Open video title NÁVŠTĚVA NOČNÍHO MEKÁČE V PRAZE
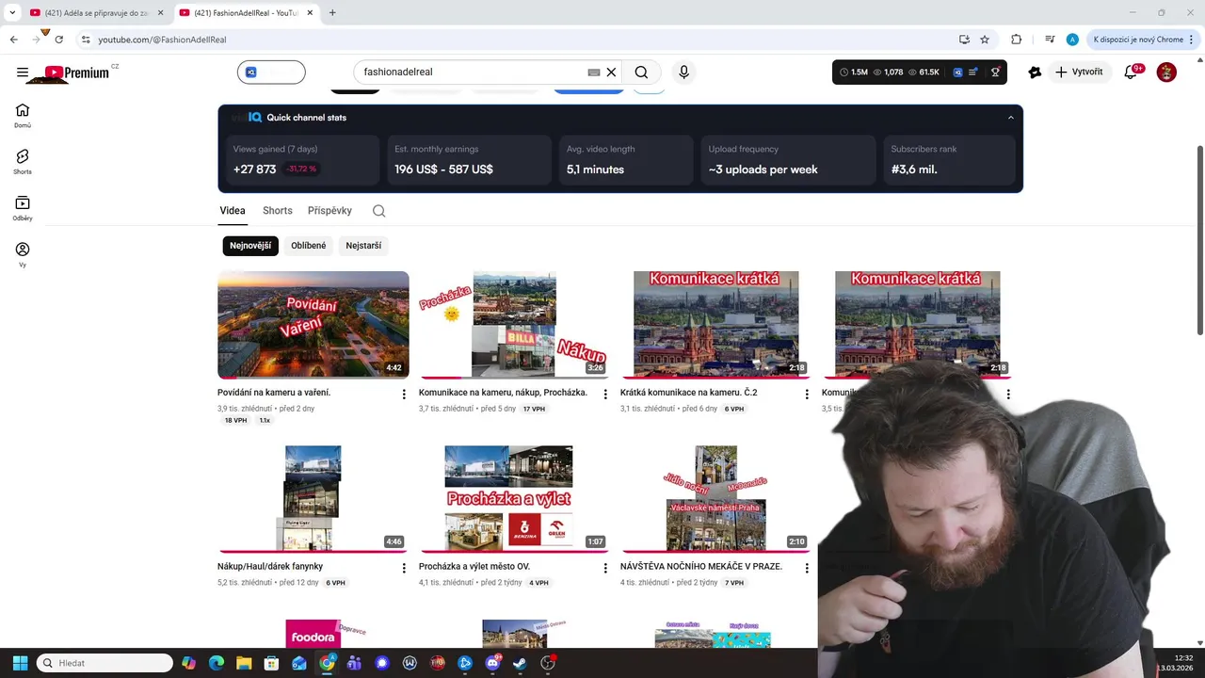The image size is (1205, 678). (x=701, y=567)
